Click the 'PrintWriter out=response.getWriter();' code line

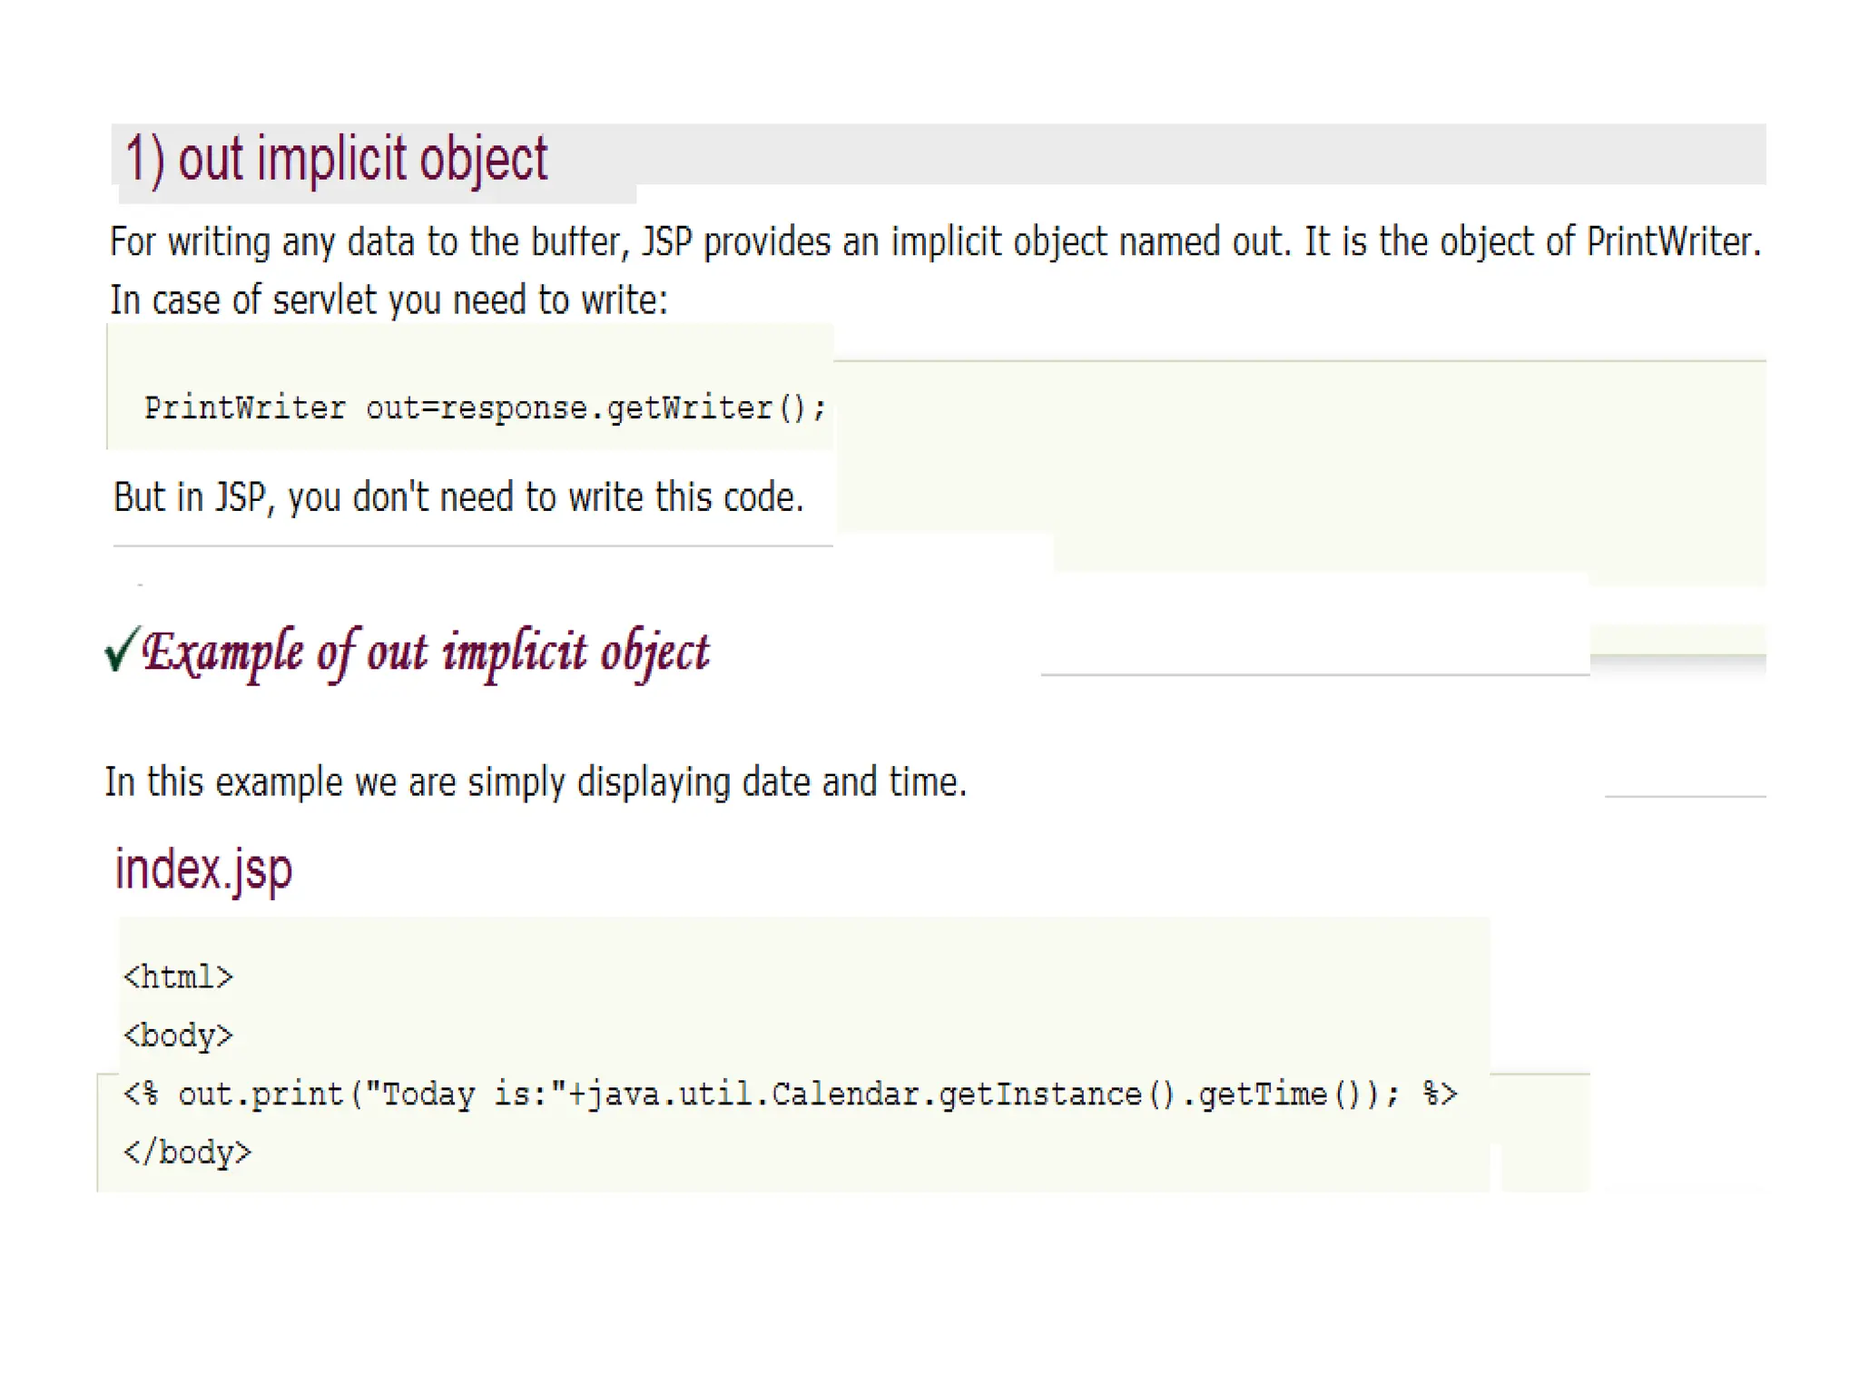tap(485, 408)
